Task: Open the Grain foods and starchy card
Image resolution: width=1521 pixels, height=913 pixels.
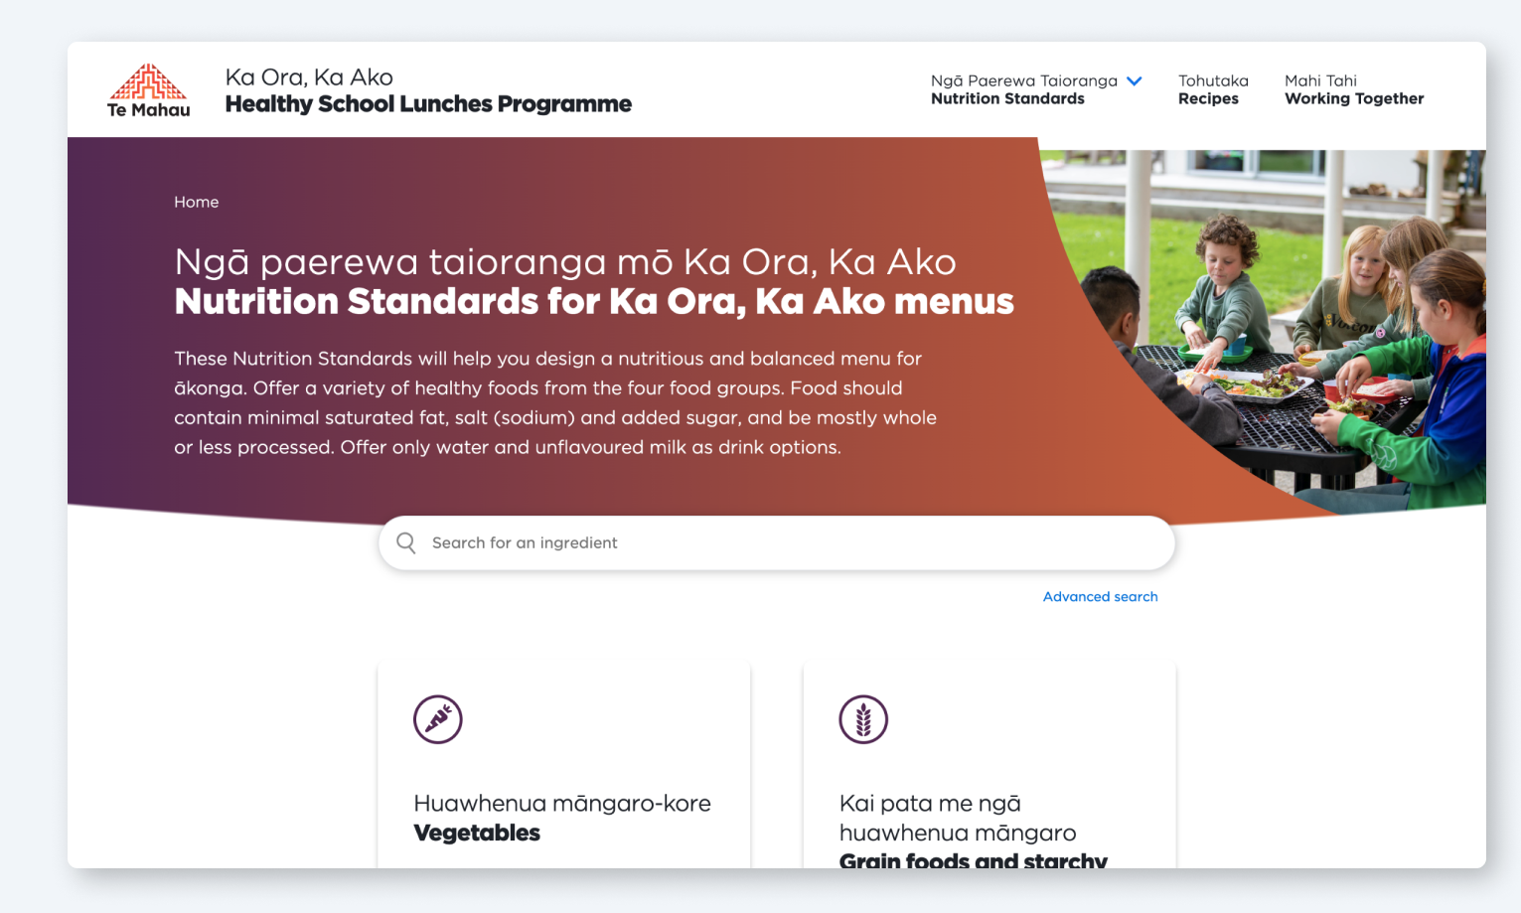Action: 989,765
